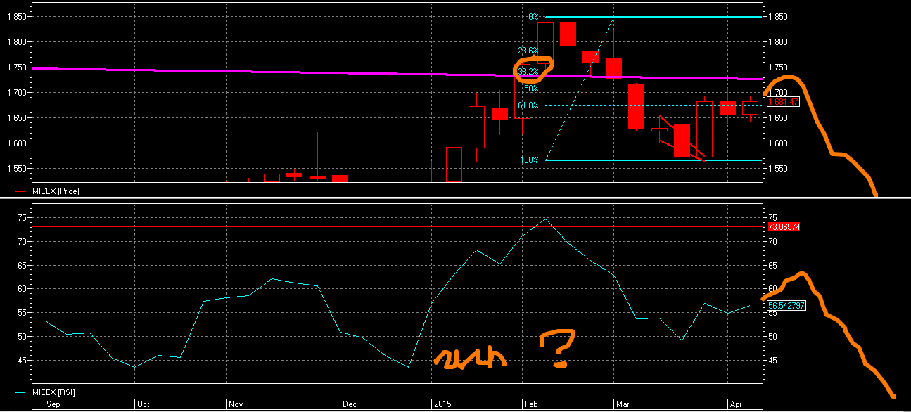Click the Sep marker on the timeline
The height and width of the screenshot is (412, 911).
(53, 405)
